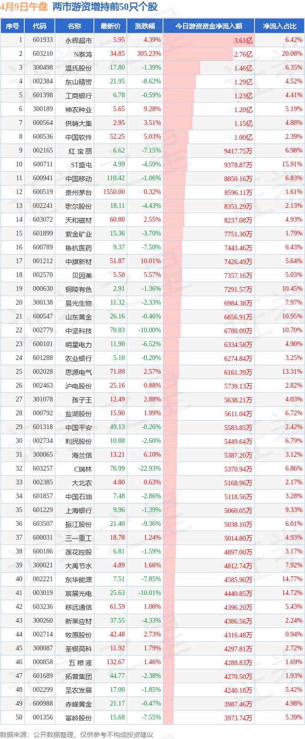Click 思源电气 inflow ratio 13.31%

coord(293,372)
